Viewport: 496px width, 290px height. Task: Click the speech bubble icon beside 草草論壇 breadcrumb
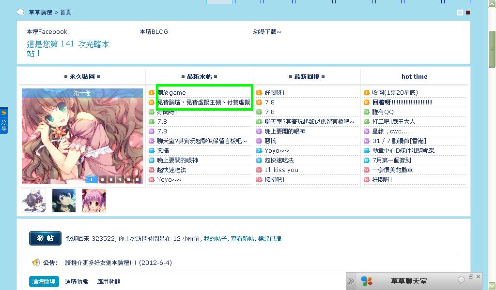(x=20, y=12)
